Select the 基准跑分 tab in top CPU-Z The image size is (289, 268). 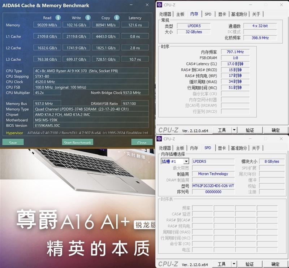239,14
